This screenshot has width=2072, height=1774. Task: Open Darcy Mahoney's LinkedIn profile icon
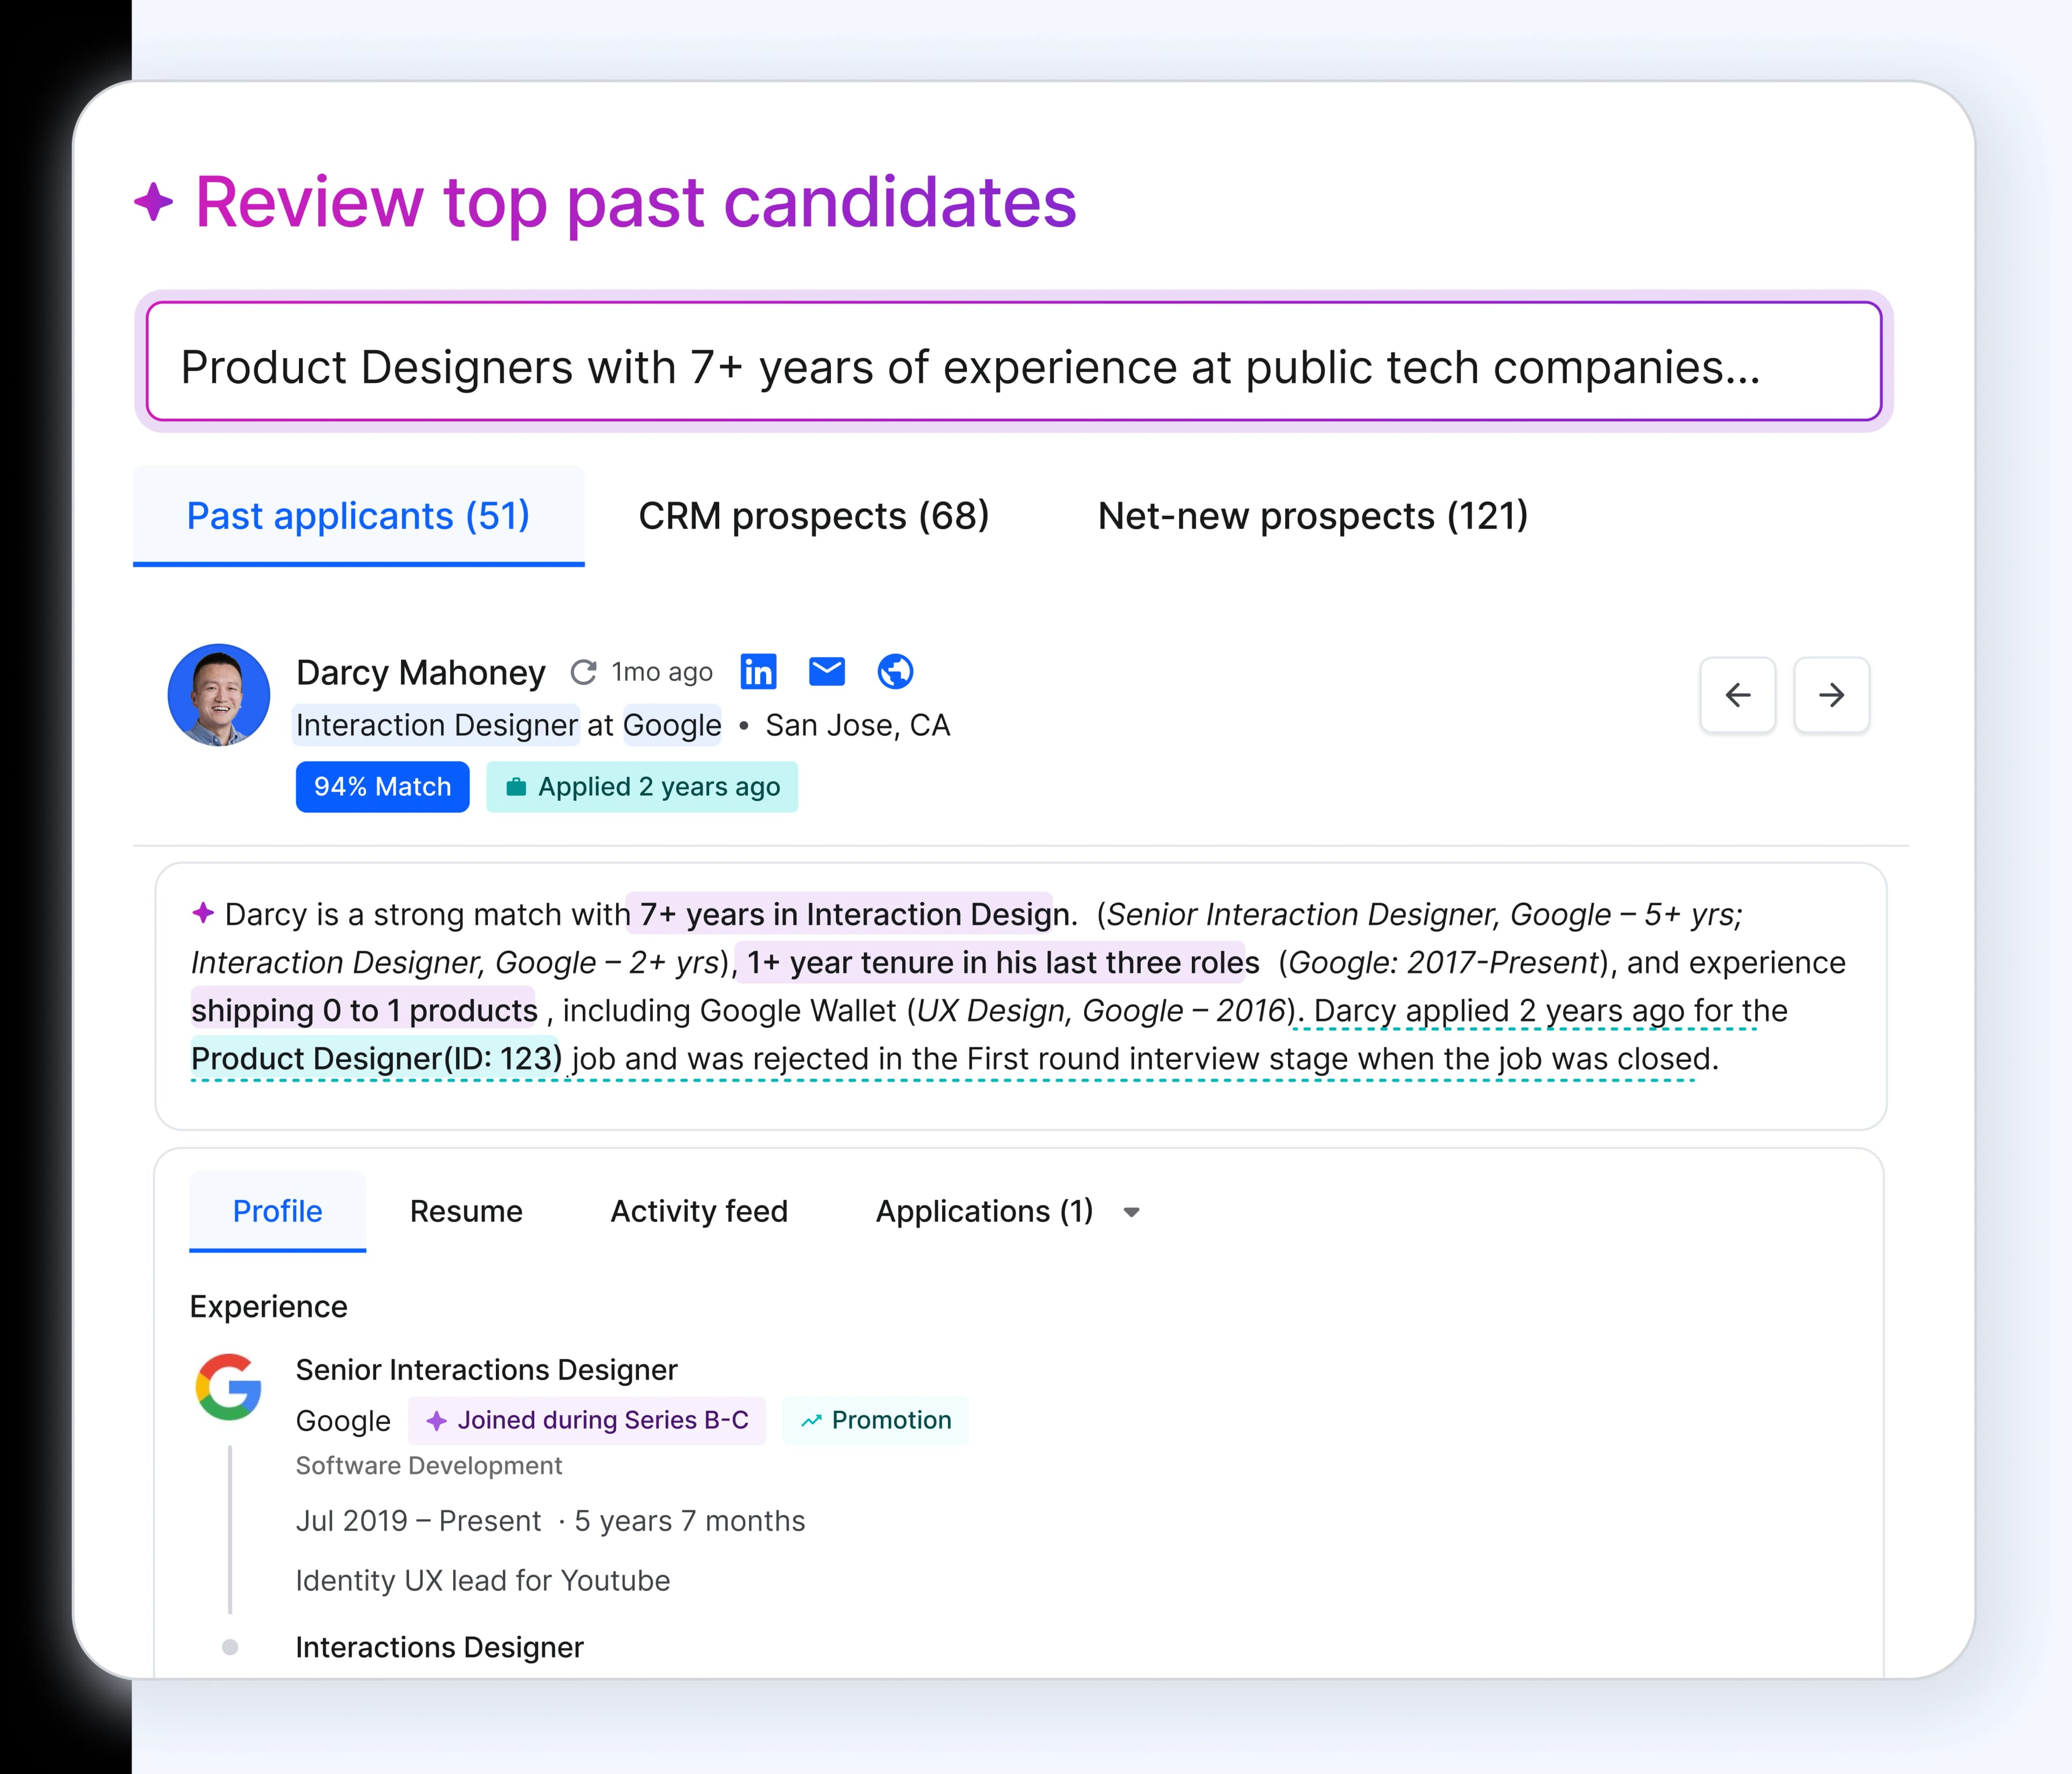pyautogui.click(x=758, y=671)
